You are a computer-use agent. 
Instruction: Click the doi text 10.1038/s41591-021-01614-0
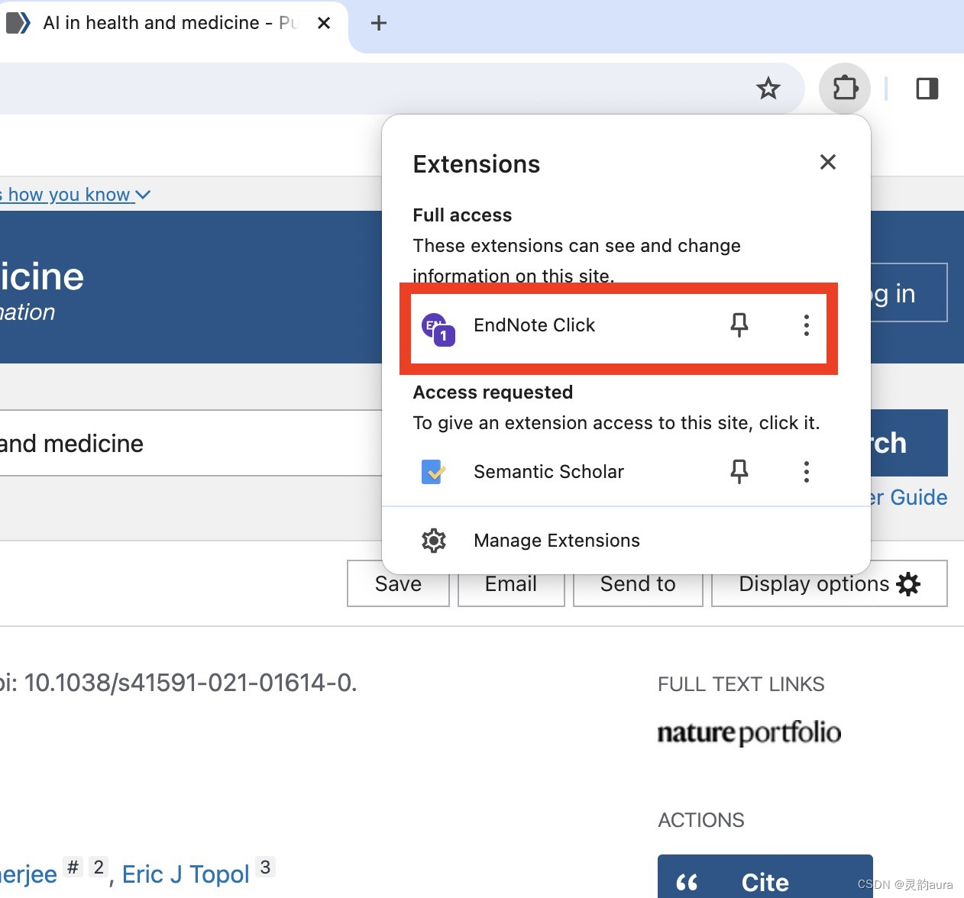190,683
